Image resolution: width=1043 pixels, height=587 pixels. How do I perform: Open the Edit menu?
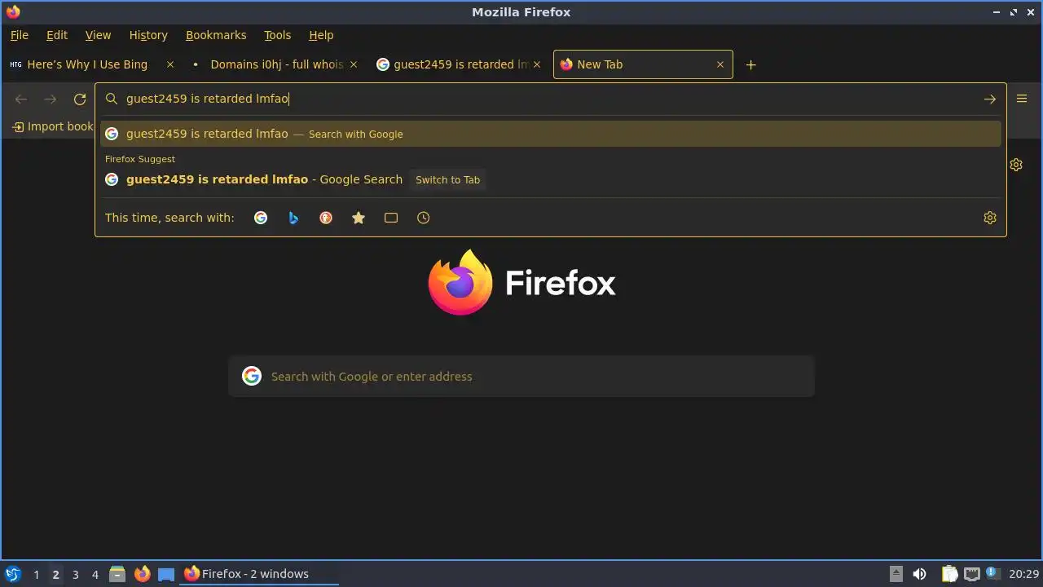coord(57,35)
